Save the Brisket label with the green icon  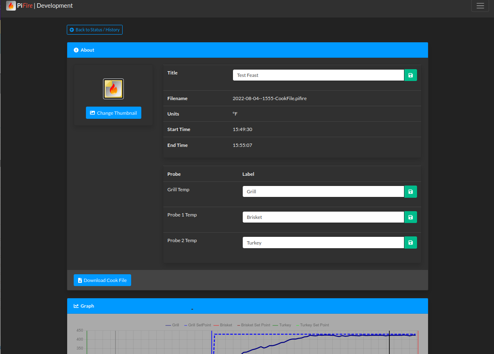tap(411, 217)
